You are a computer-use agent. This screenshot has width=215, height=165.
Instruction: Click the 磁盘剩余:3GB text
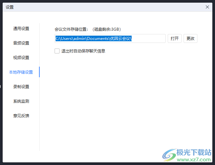(107, 29)
